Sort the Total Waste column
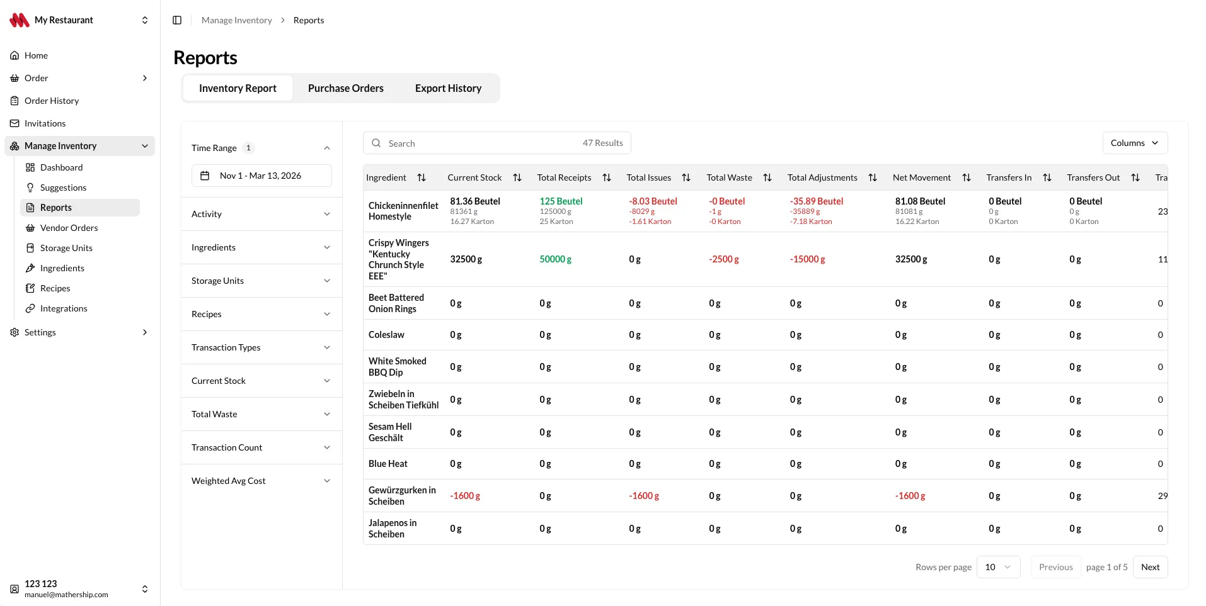The height and width of the screenshot is (606, 1206). pyautogui.click(x=767, y=177)
